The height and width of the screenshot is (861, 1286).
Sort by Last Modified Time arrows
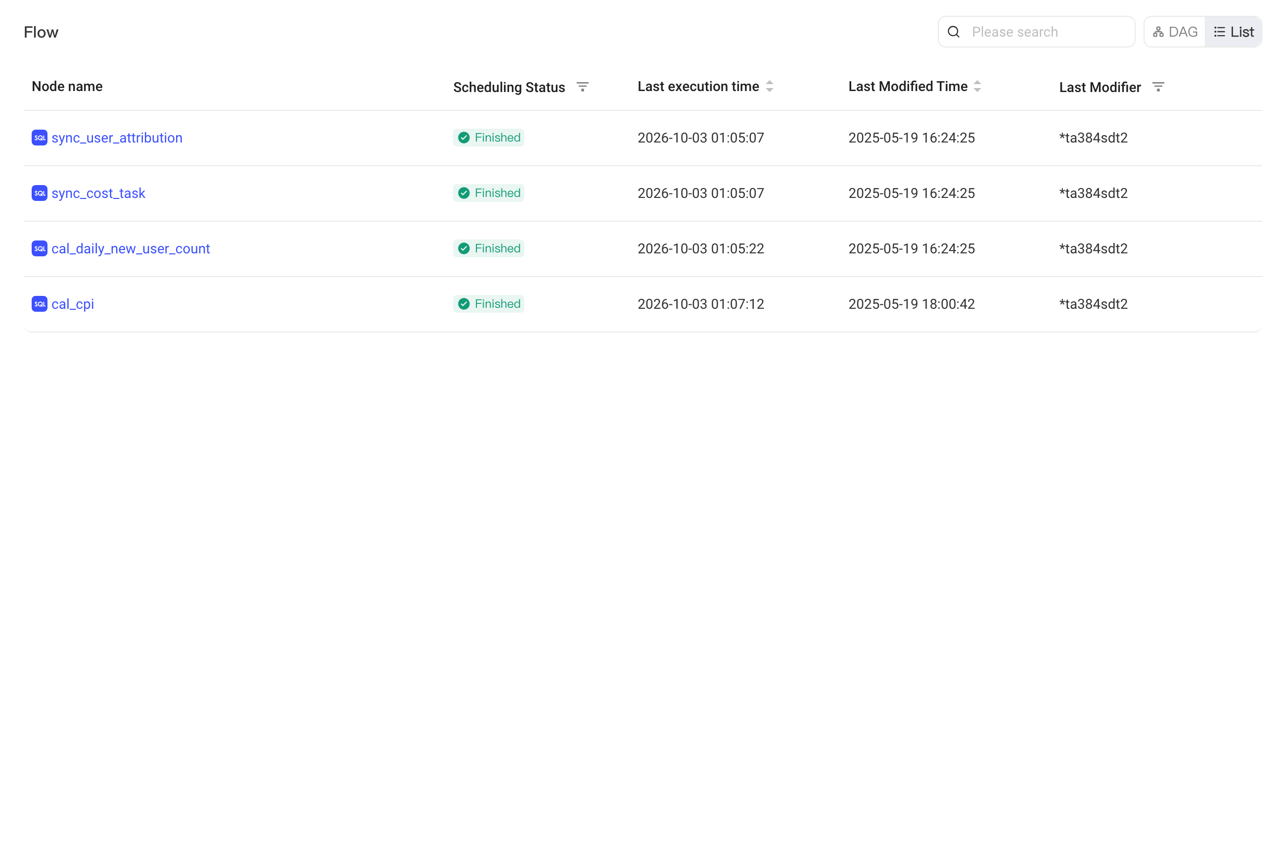pos(977,86)
